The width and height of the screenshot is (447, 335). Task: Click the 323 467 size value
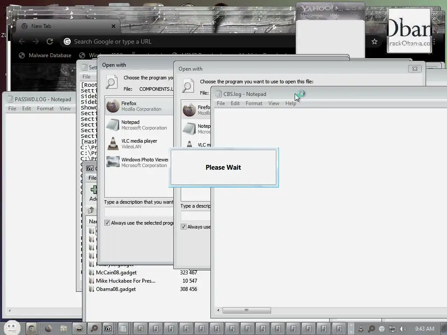[x=189, y=273]
